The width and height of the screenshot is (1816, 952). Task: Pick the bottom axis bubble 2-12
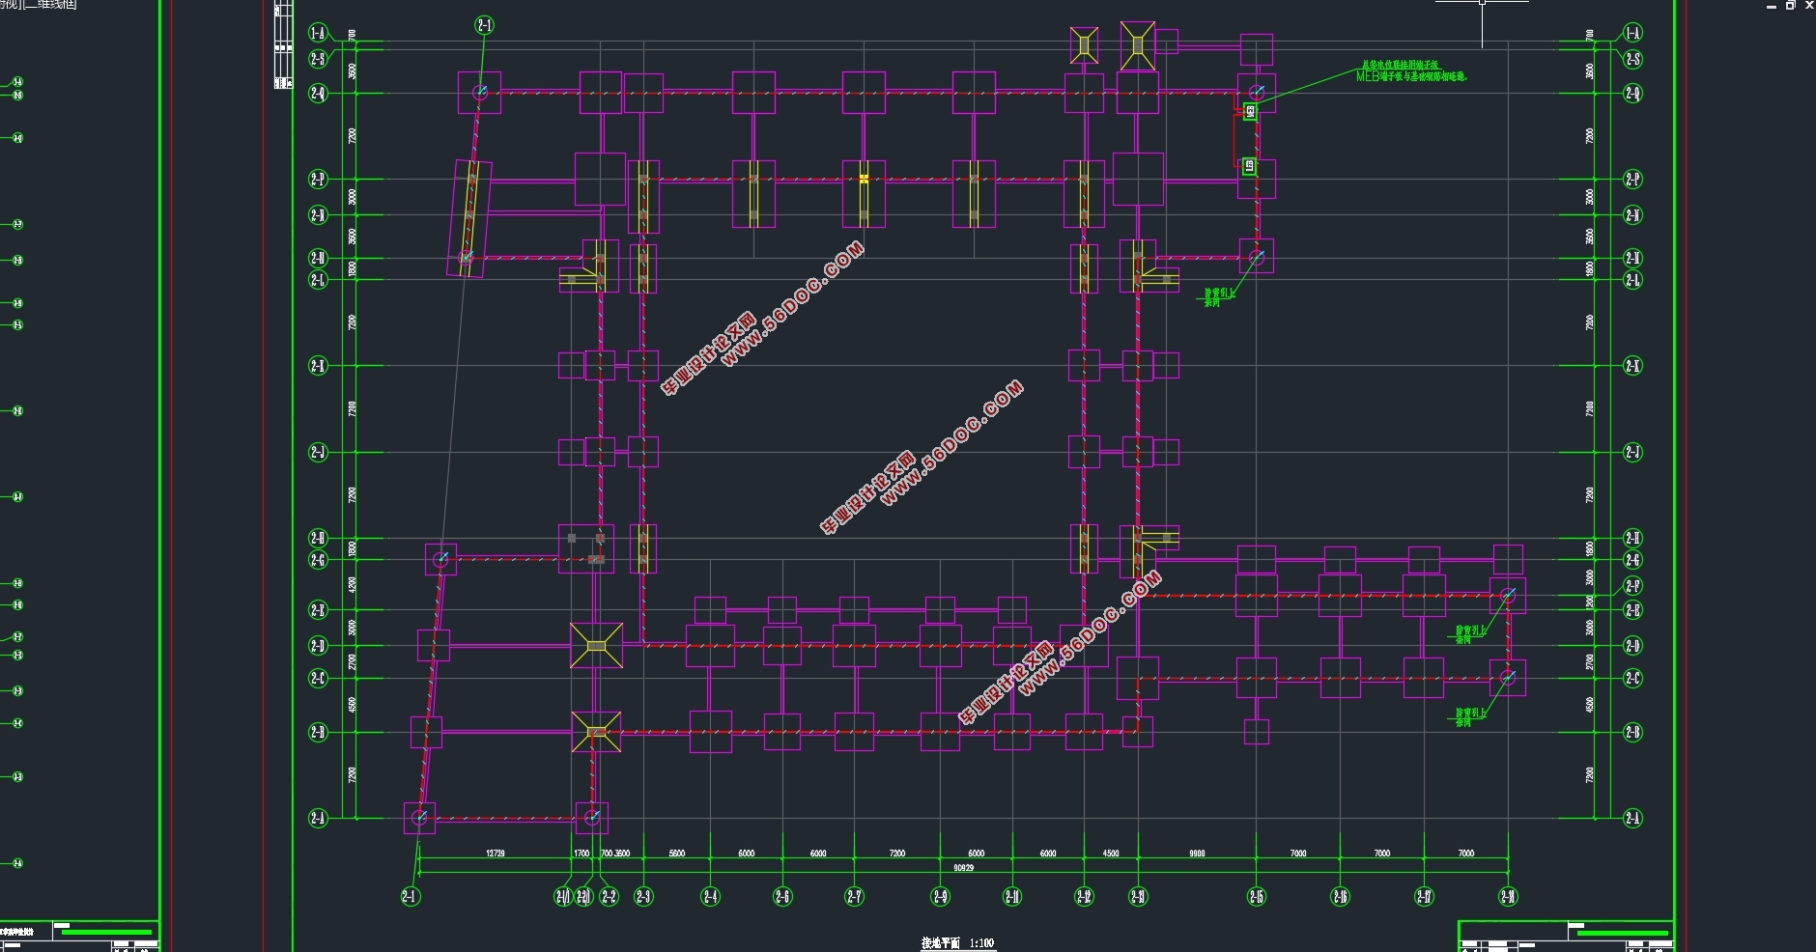click(x=1084, y=897)
